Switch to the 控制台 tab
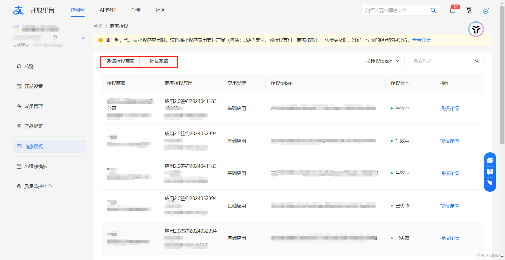 pos(78,10)
